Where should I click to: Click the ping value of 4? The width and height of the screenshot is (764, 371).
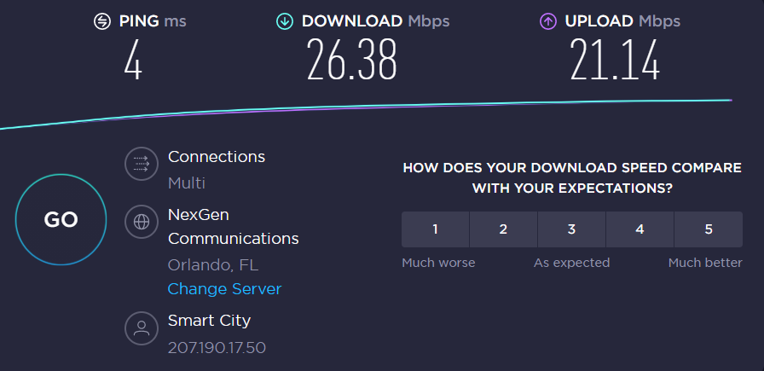133,60
